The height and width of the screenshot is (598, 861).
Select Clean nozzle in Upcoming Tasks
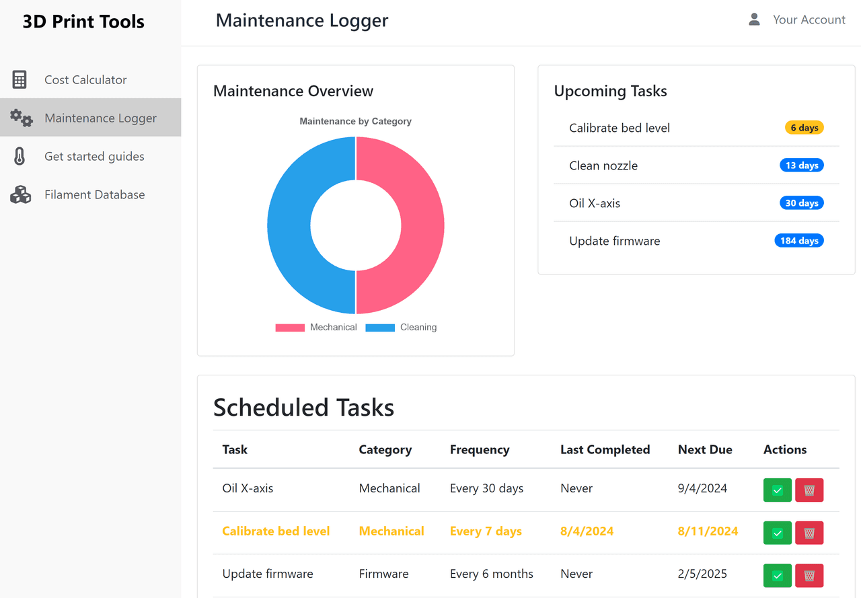pos(603,165)
